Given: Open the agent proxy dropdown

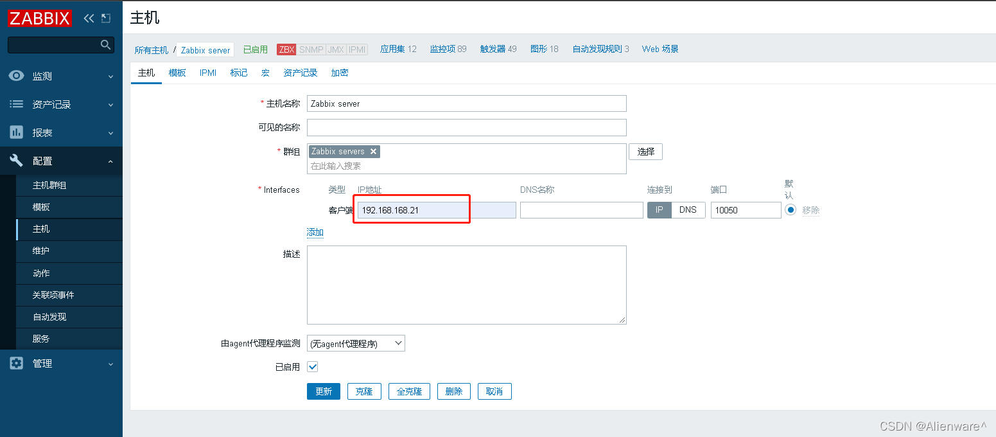Looking at the screenshot, I should click(x=356, y=344).
